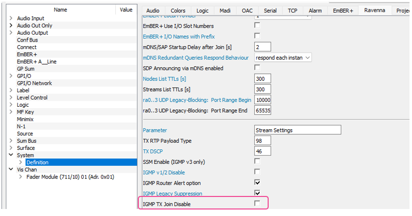The width and height of the screenshot is (412, 216).
Task: Click the TX DSCP parameter link
Action: pyautogui.click(x=153, y=151)
